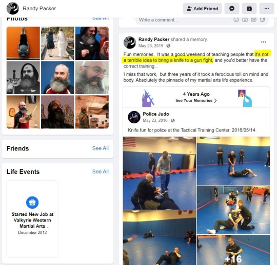Viewport: 277px width, 265px height.
Task: Click Randy Packer name in the post header
Action: coord(154,39)
